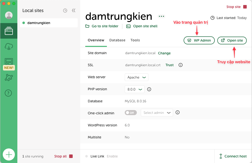Click the damtrungkien.local.crt value
The width and height of the screenshot is (252, 163).
[143, 65]
